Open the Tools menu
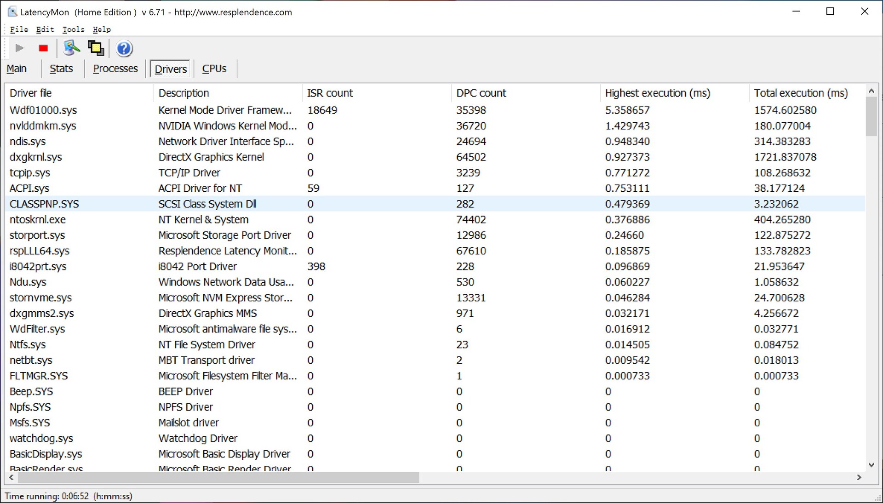This screenshot has height=503, width=883. (x=73, y=29)
